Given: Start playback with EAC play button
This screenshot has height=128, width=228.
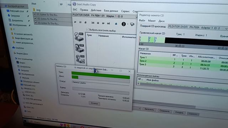Looking at the screenshot, I should pos(75,22).
